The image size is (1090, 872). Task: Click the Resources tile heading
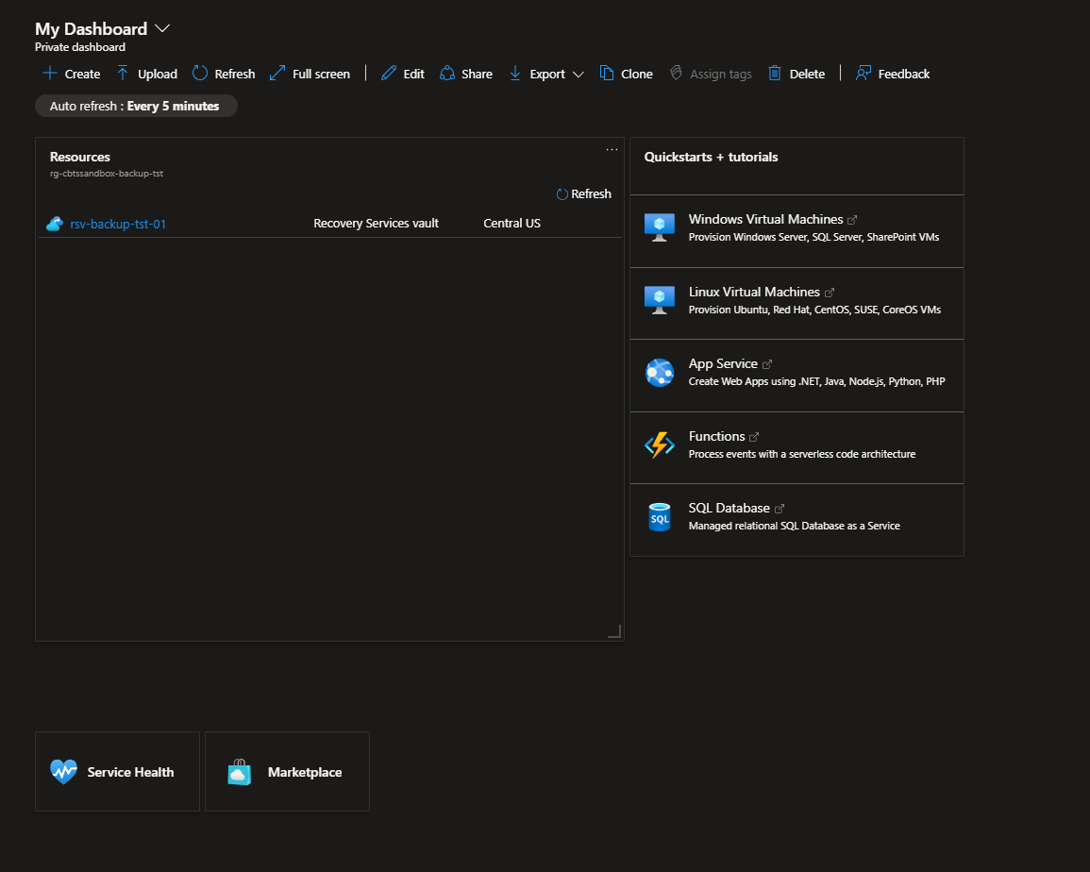pyautogui.click(x=80, y=158)
